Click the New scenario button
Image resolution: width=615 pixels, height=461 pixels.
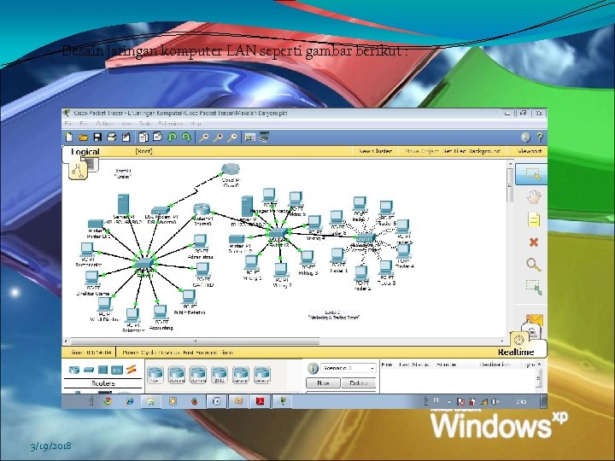pyautogui.click(x=323, y=383)
